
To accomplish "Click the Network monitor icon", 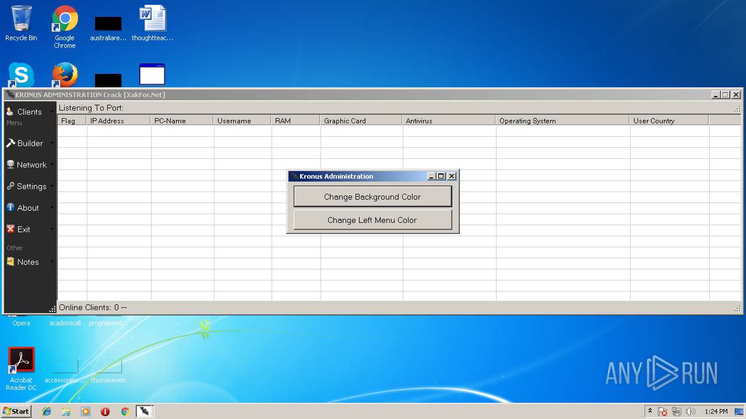I will point(10,164).
